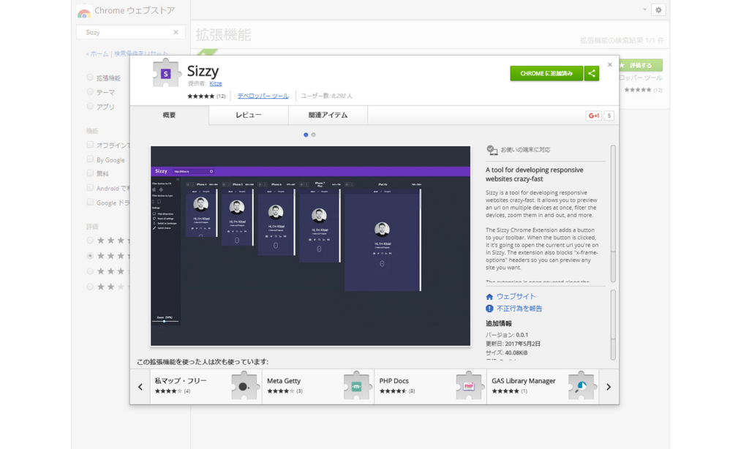The height and width of the screenshot is (449, 749).
Task: Select the アプリ radio option
Action: (x=90, y=106)
